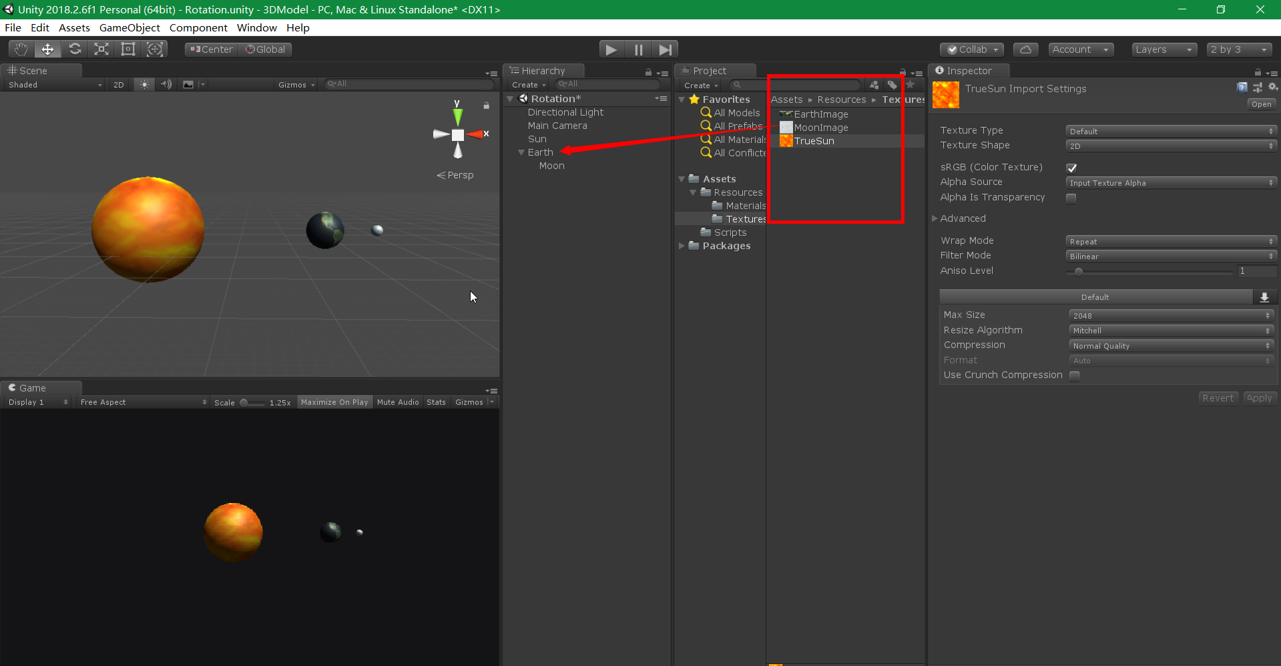
Task: Select the Move tool
Action: tap(47, 49)
